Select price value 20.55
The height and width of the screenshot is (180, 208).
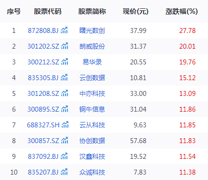[138, 62]
